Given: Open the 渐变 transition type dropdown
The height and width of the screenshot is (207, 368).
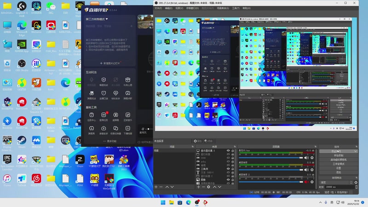Looking at the screenshot, I should [336, 182].
